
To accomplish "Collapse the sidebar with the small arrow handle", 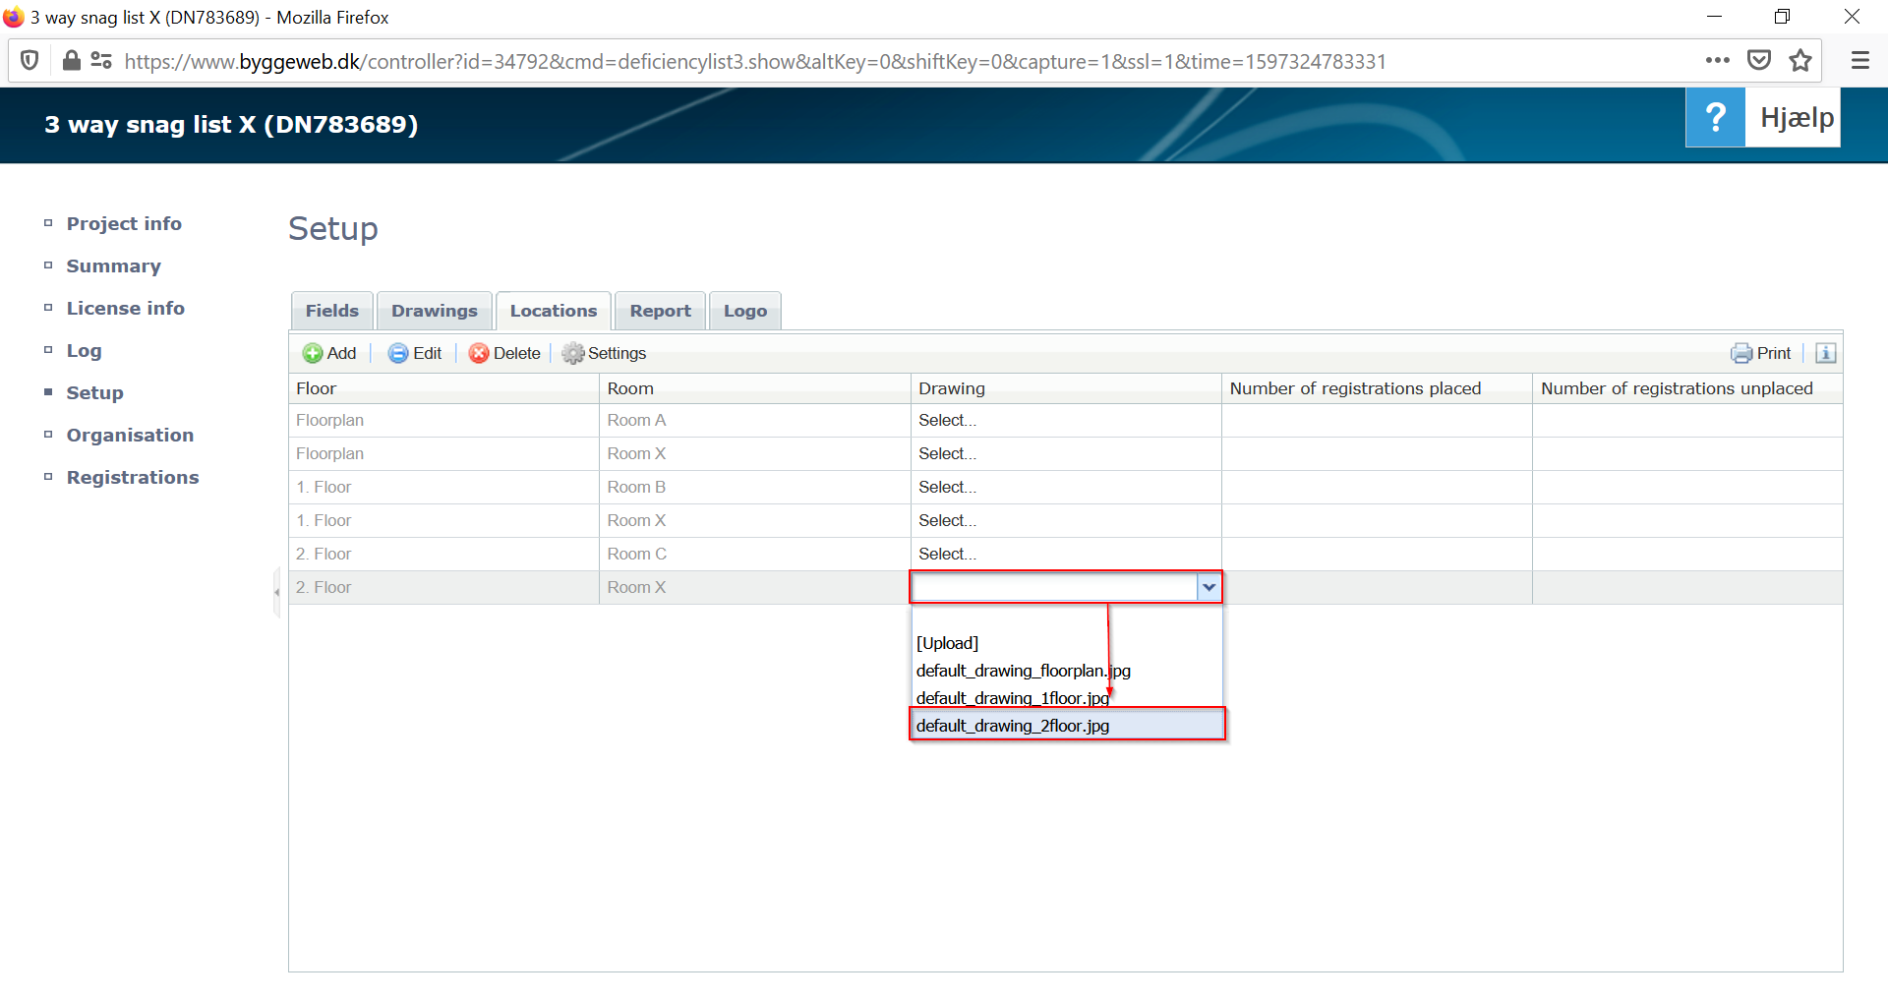I will coord(276,592).
